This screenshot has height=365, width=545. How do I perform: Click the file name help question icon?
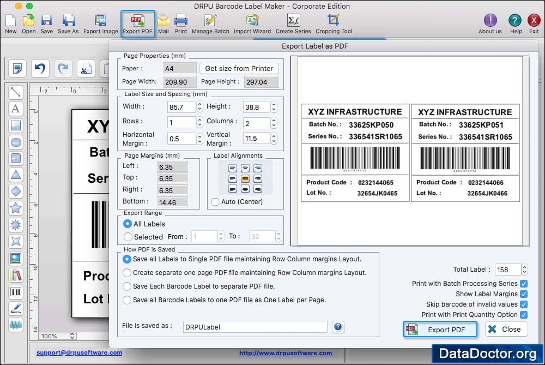[338, 327]
